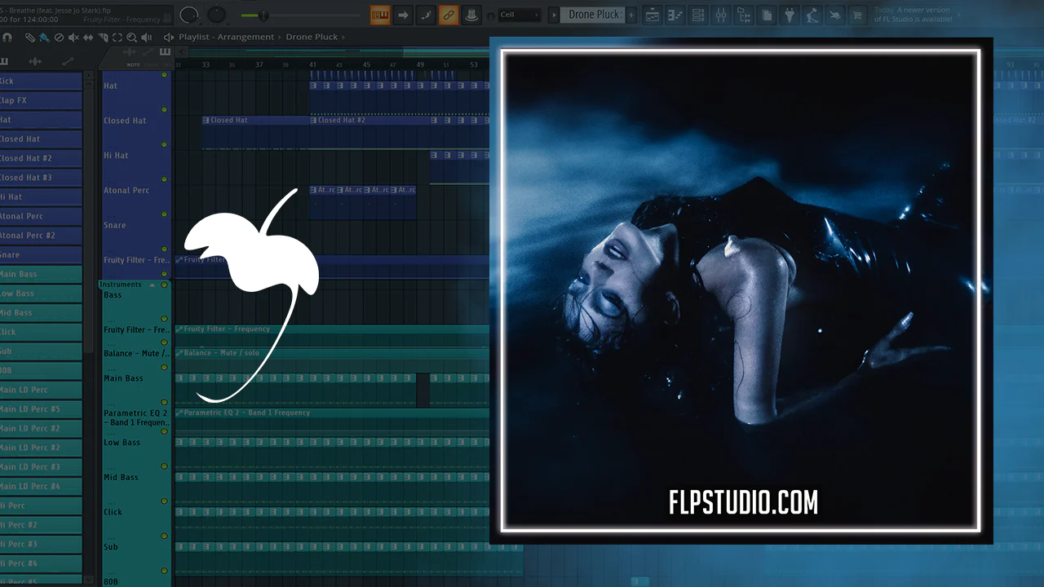The height and width of the screenshot is (587, 1044).
Task: Select the Delete tool circle-slash icon
Action: (x=59, y=38)
